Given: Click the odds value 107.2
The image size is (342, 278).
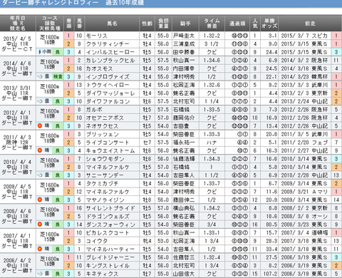Looking at the screenshot, I should (x=269, y=274).
